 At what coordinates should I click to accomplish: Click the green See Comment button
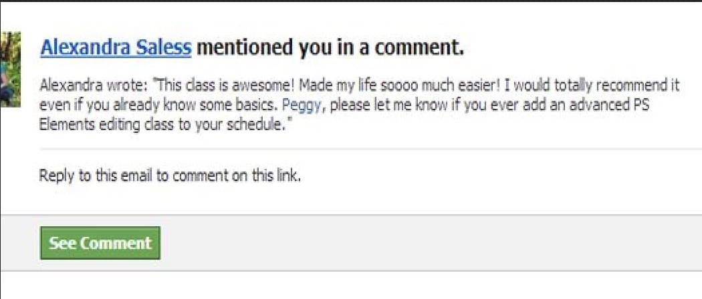pos(100,243)
